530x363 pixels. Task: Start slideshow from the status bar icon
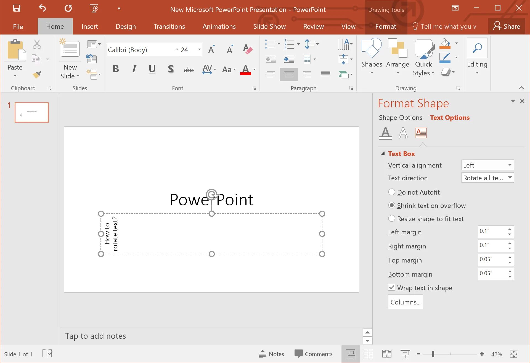point(405,354)
